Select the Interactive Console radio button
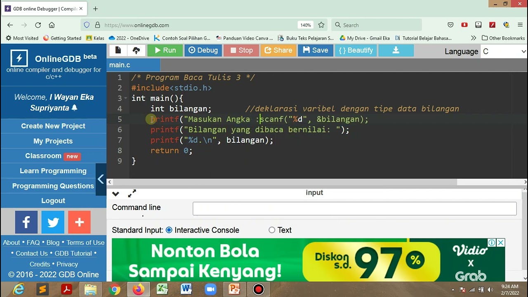 pyautogui.click(x=169, y=230)
